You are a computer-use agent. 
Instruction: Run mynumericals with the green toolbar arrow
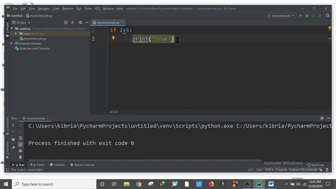pos(300,16)
